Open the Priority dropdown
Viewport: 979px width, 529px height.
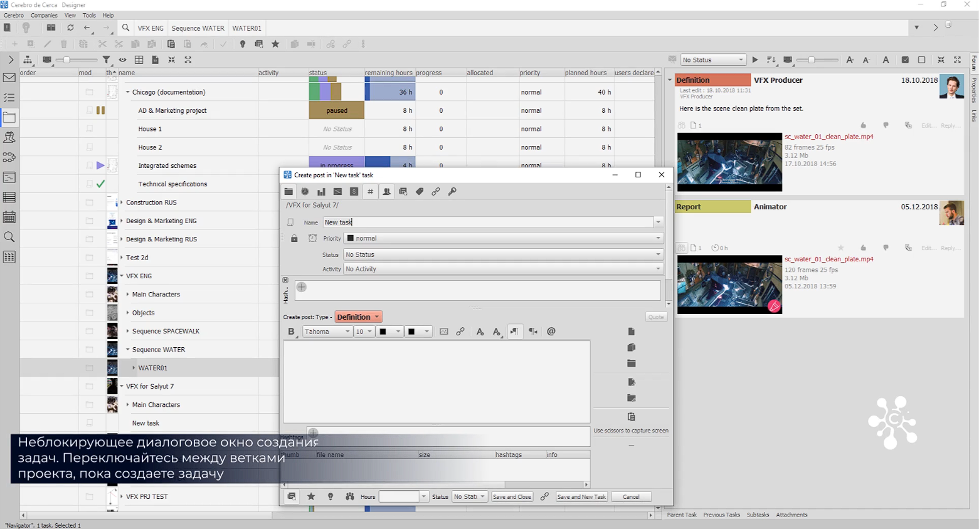[504, 238]
